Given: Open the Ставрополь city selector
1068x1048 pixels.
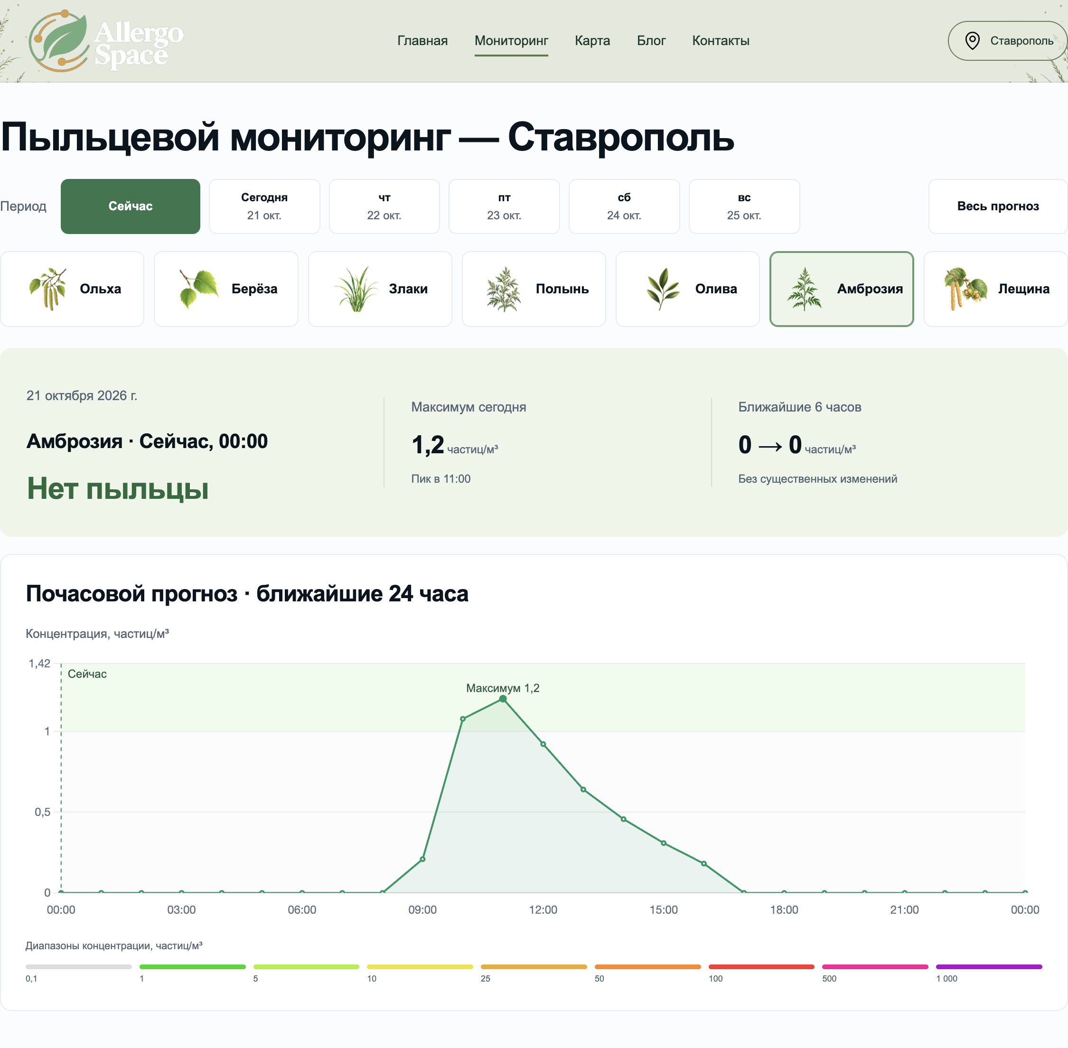Looking at the screenshot, I should [x=1007, y=41].
